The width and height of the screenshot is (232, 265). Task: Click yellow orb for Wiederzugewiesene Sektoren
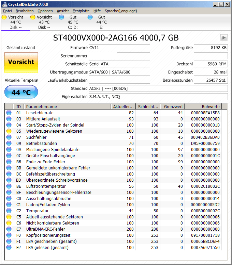pyautogui.click(x=9, y=131)
